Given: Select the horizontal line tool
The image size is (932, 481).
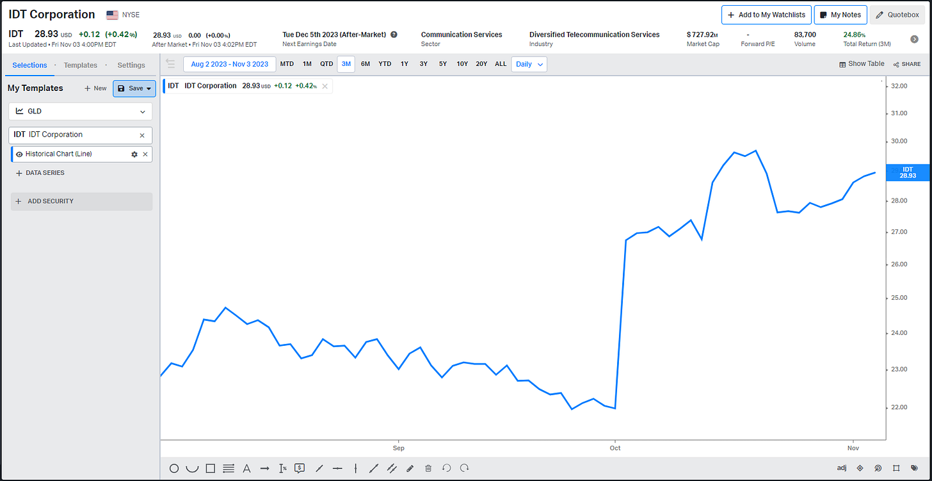Looking at the screenshot, I should click(337, 468).
